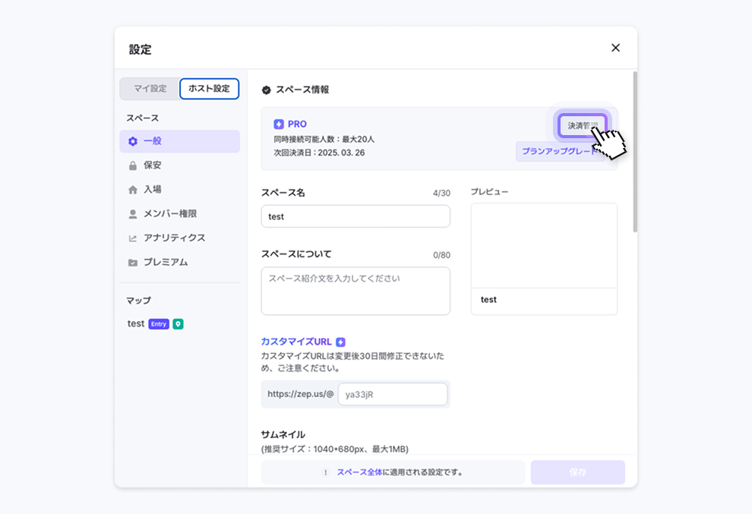Open the スペース全体 link
The height and width of the screenshot is (514, 752).
(x=359, y=472)
